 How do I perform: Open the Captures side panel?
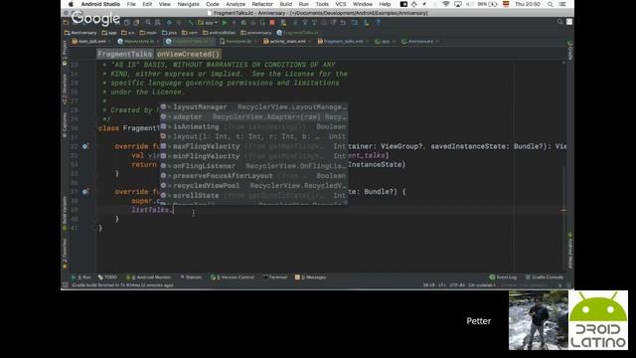(x=65, y=124)
